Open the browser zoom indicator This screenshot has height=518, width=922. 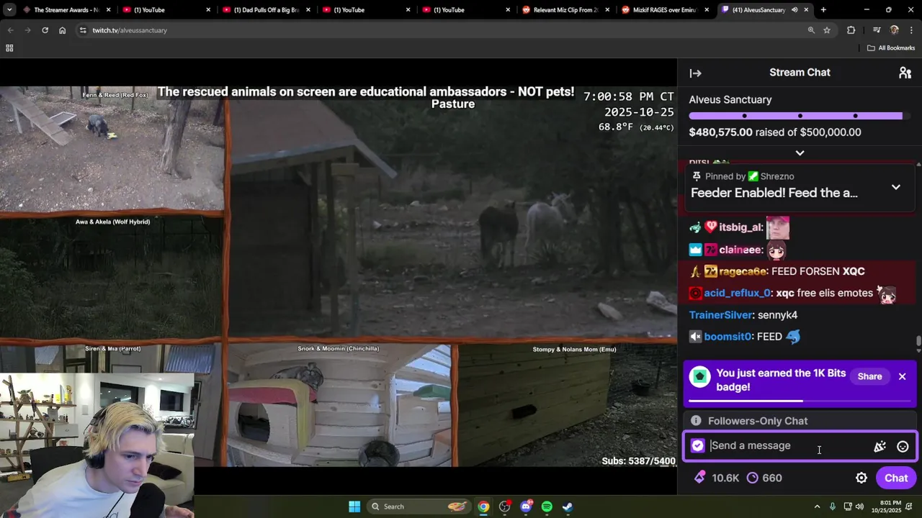click(811, 30)
